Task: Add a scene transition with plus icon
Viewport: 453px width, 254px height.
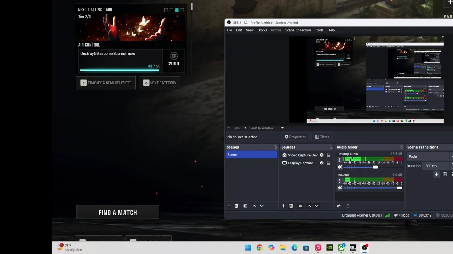Action: coord(436,174)
